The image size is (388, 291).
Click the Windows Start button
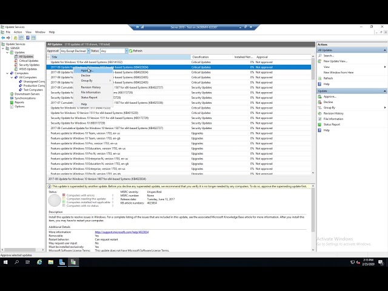(x=5, y=262)
